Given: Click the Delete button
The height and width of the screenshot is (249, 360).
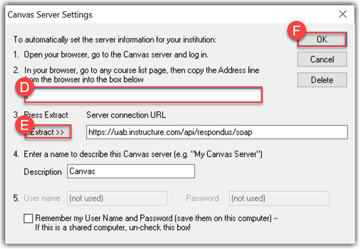Looking at the screenshot, I should pyautogui.click(x=322, y=80).
